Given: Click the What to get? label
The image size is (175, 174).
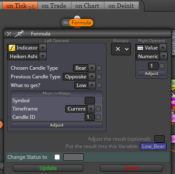Looking at the screenshot, I should [x=26, y=85].
